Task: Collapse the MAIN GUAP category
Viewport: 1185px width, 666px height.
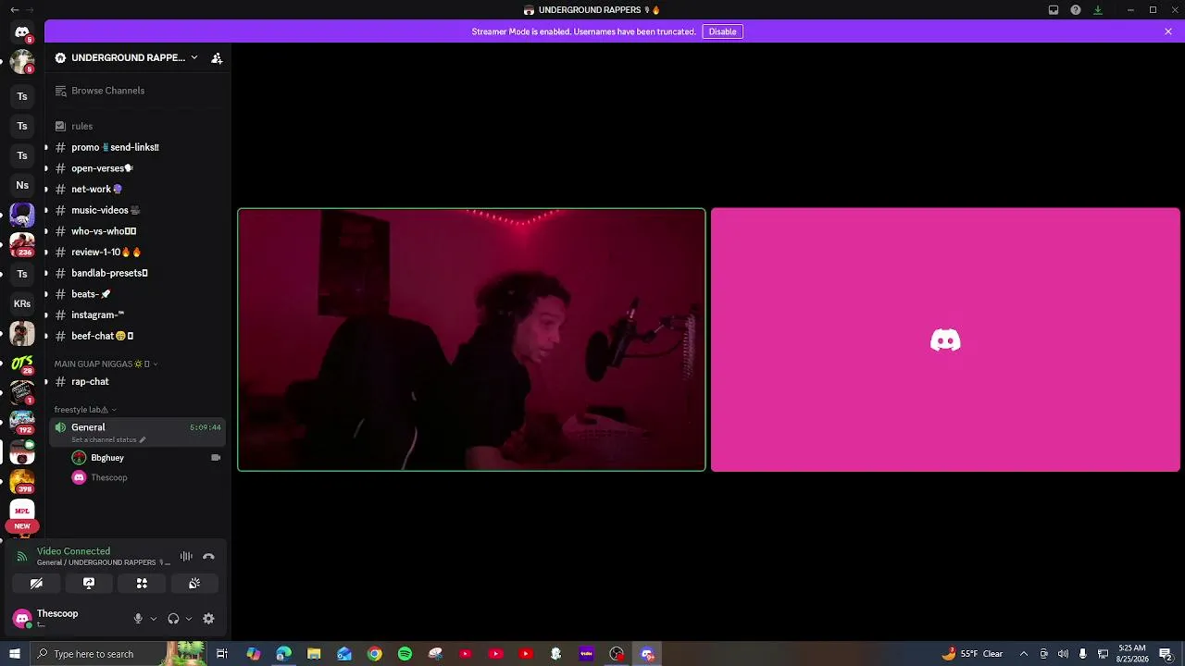Action: [x=106, y=364]
